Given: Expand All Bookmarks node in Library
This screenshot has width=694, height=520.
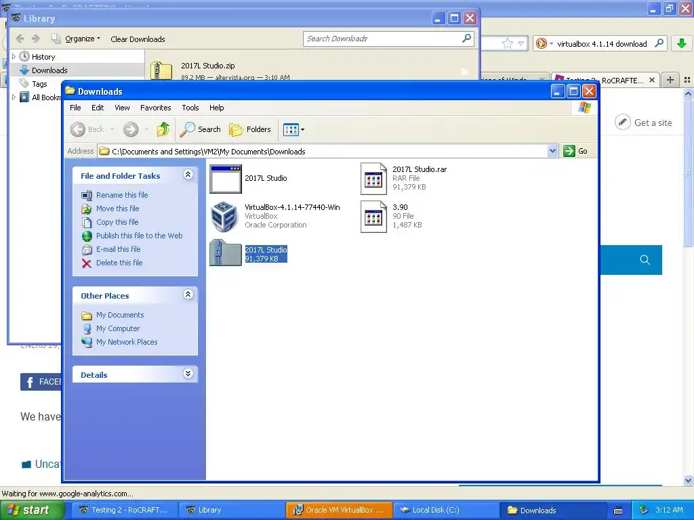Looking at the screenshot, I should tap(14, 97).
